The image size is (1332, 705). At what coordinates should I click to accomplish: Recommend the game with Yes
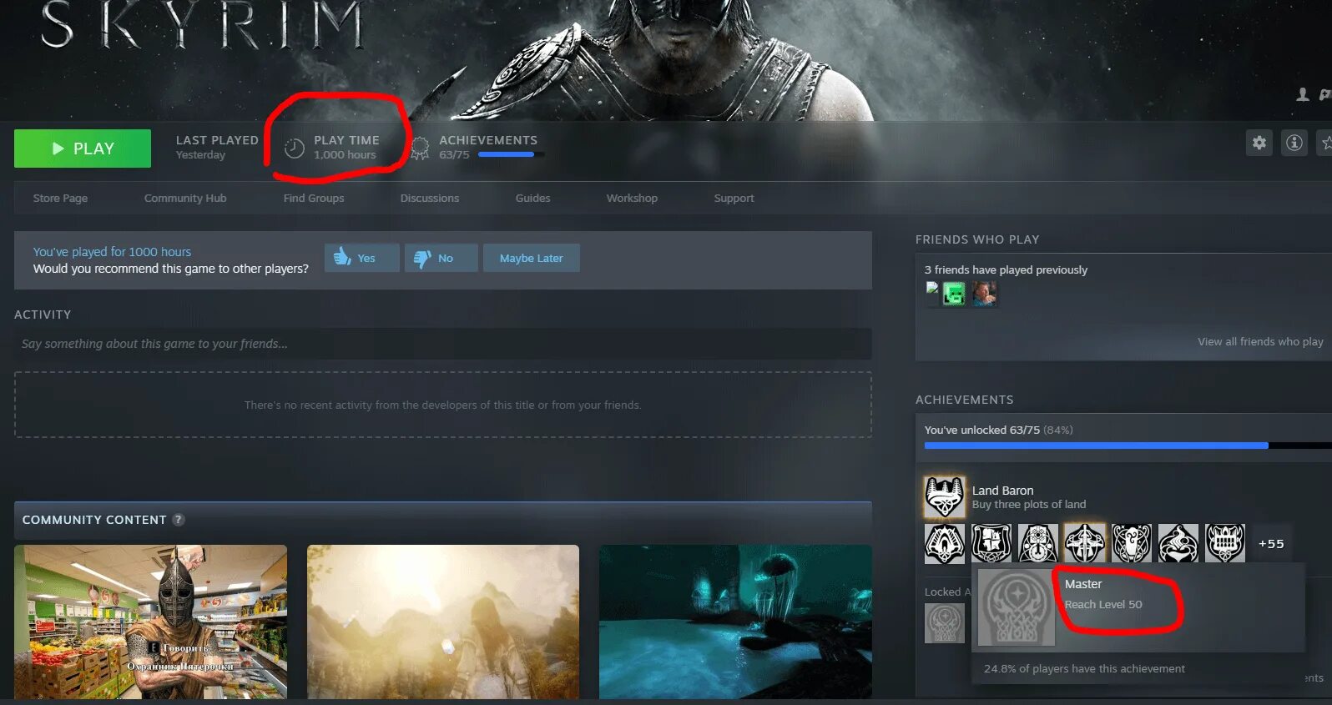361,258
